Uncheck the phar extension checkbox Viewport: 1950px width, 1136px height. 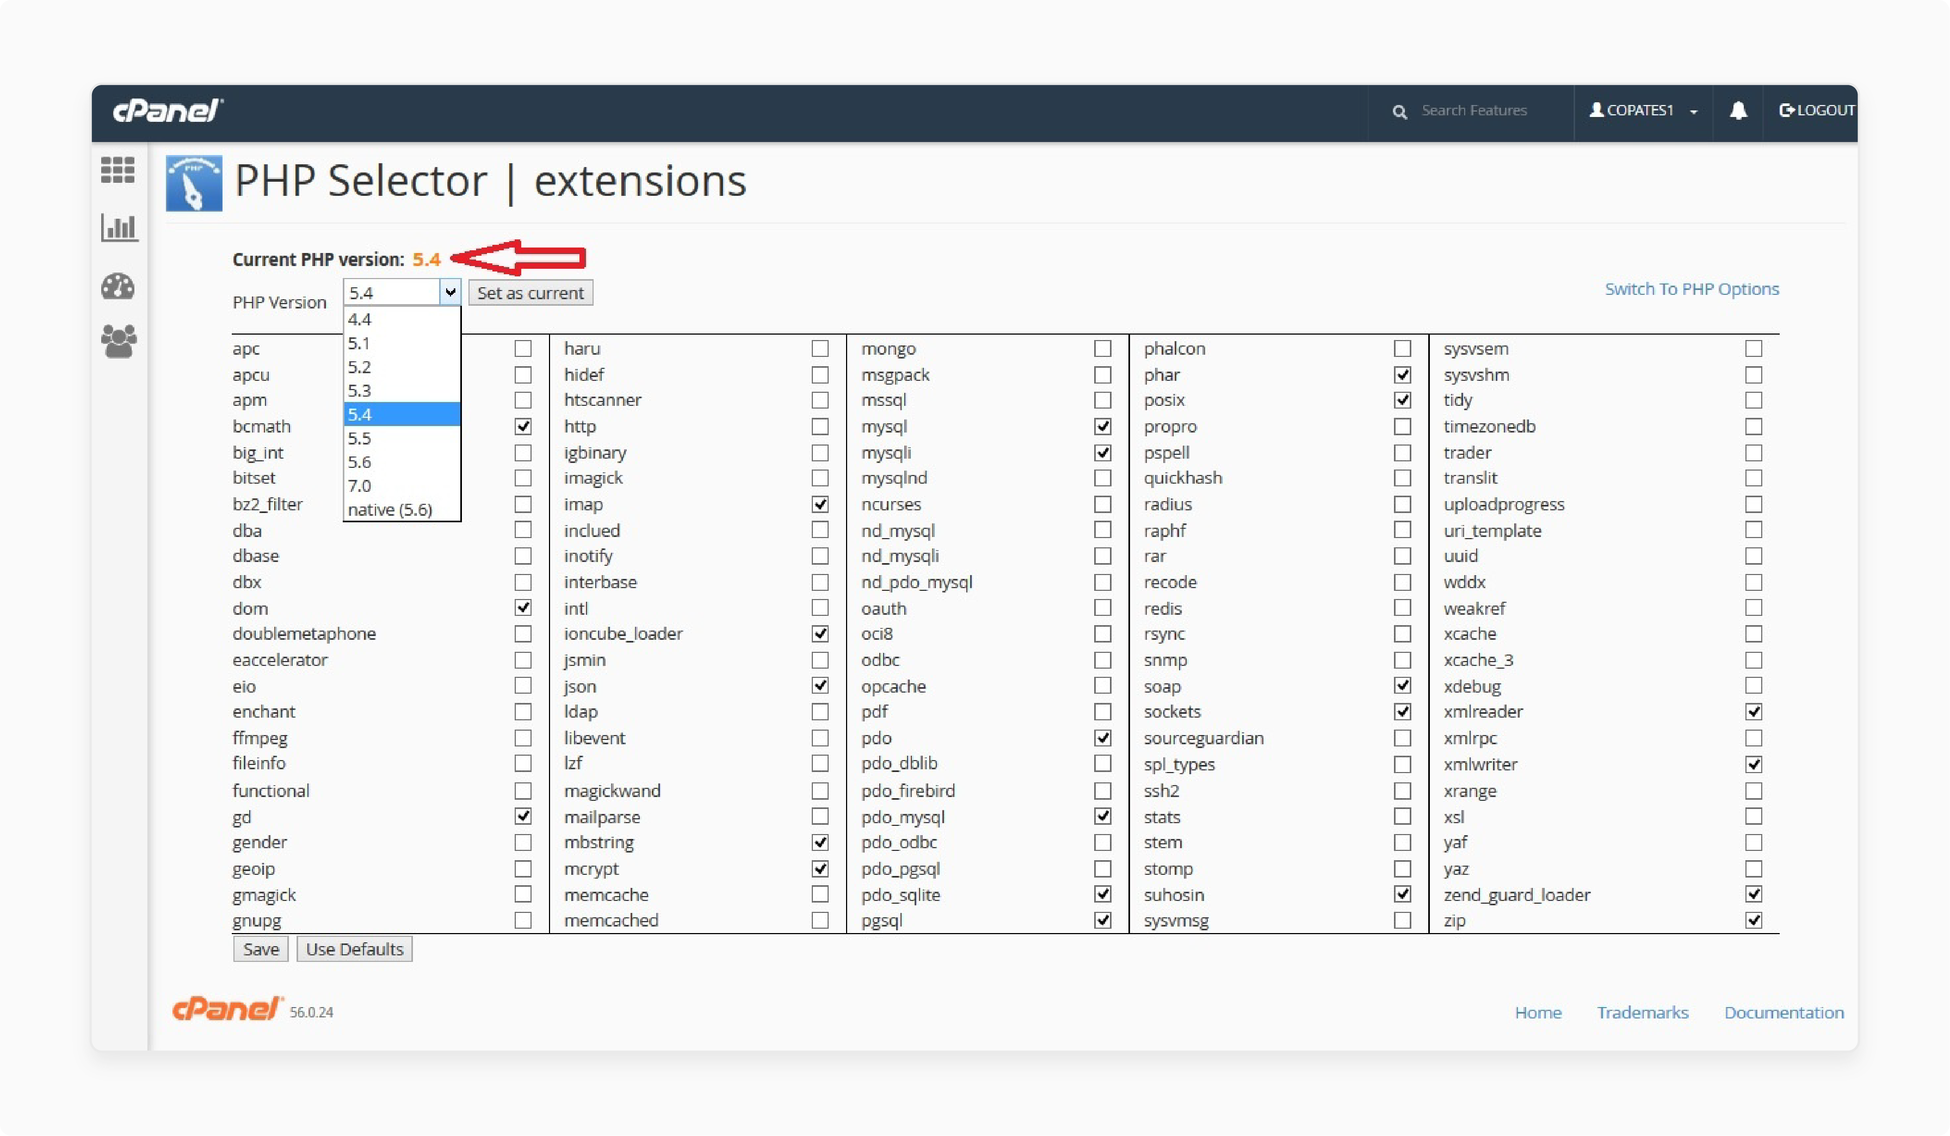(1402, 375)
